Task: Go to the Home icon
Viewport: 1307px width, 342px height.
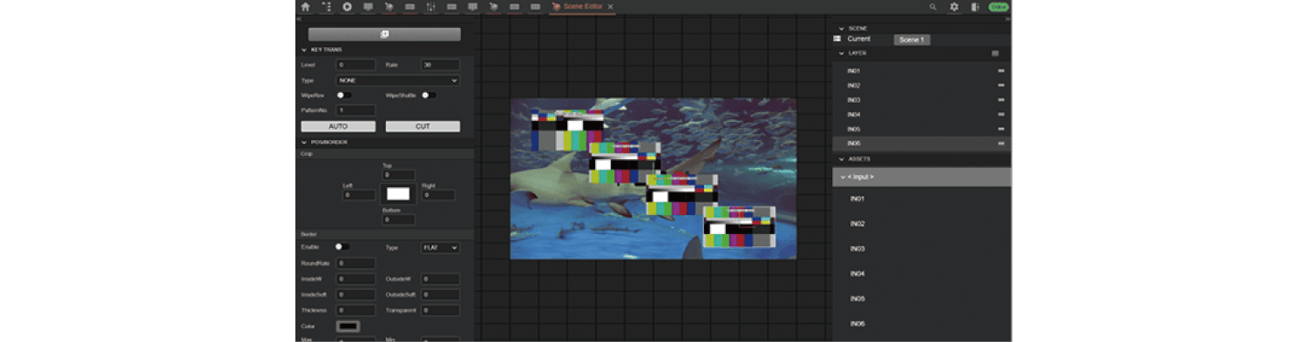Action: click(305, 6)
